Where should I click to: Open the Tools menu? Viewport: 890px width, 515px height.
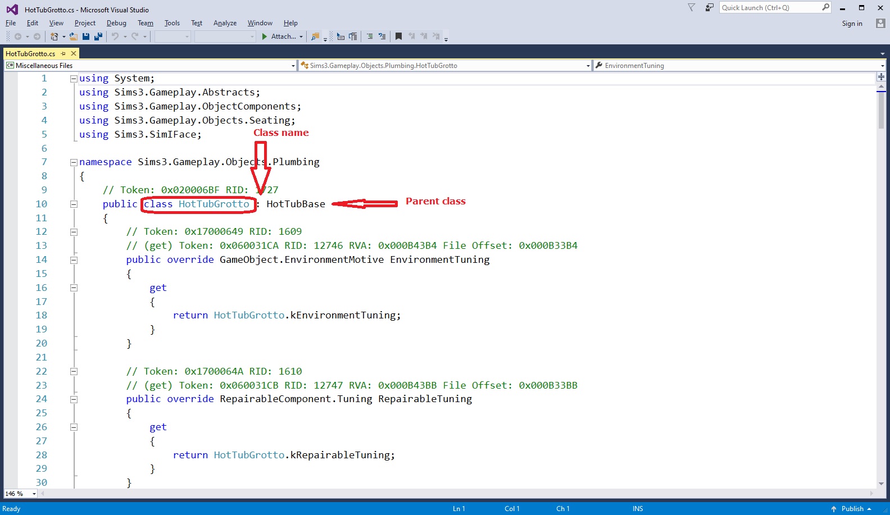172,23
